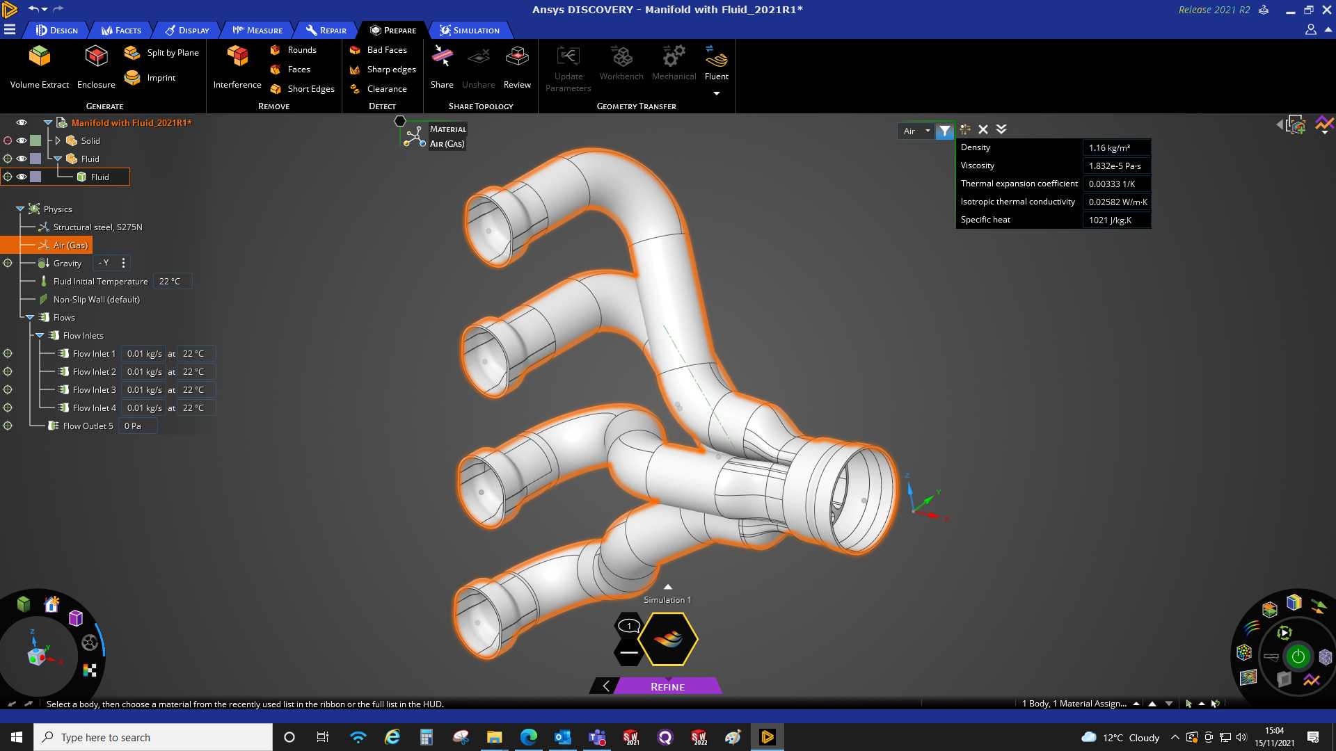Collapse the Flows node

[30, 317]
